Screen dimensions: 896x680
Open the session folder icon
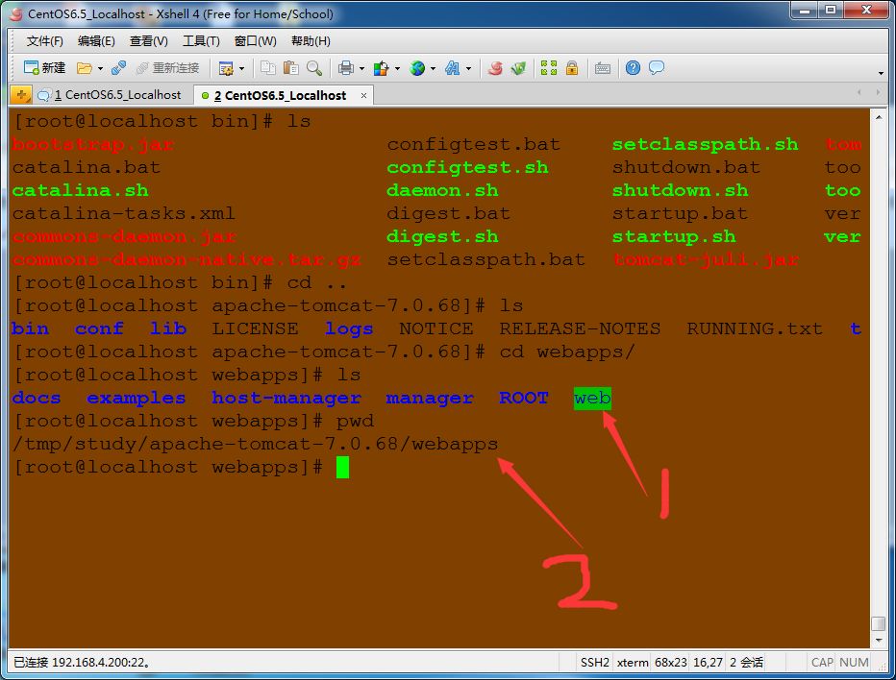click(84, 68)
